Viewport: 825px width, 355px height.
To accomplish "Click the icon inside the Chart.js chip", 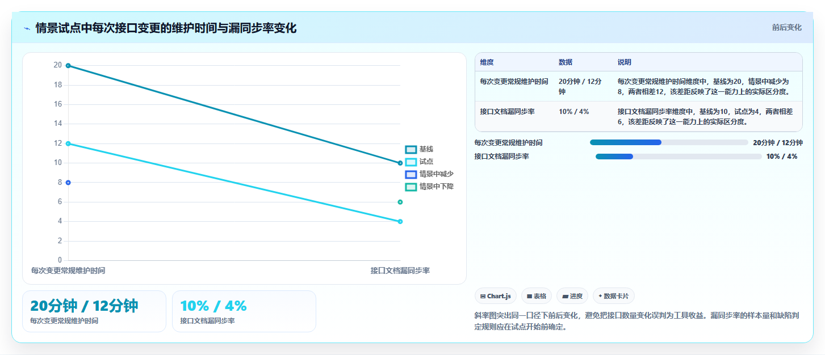I will 483,296.
